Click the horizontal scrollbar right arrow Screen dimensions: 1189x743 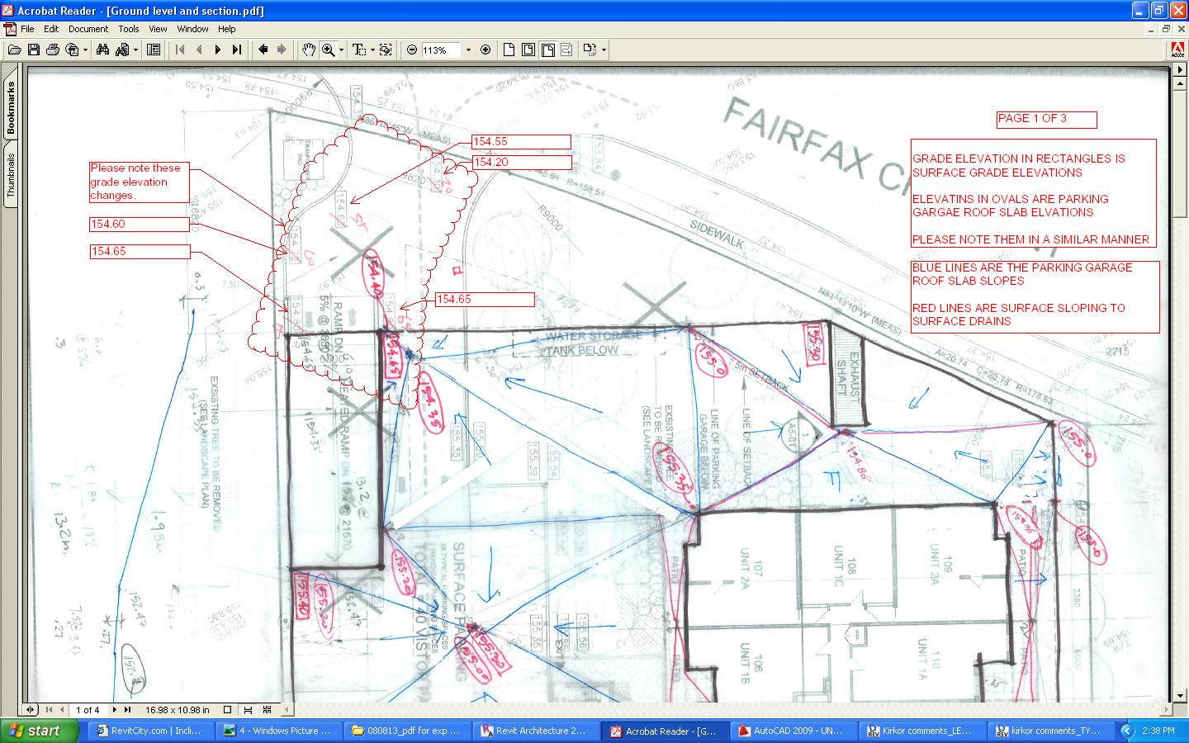1165,709
